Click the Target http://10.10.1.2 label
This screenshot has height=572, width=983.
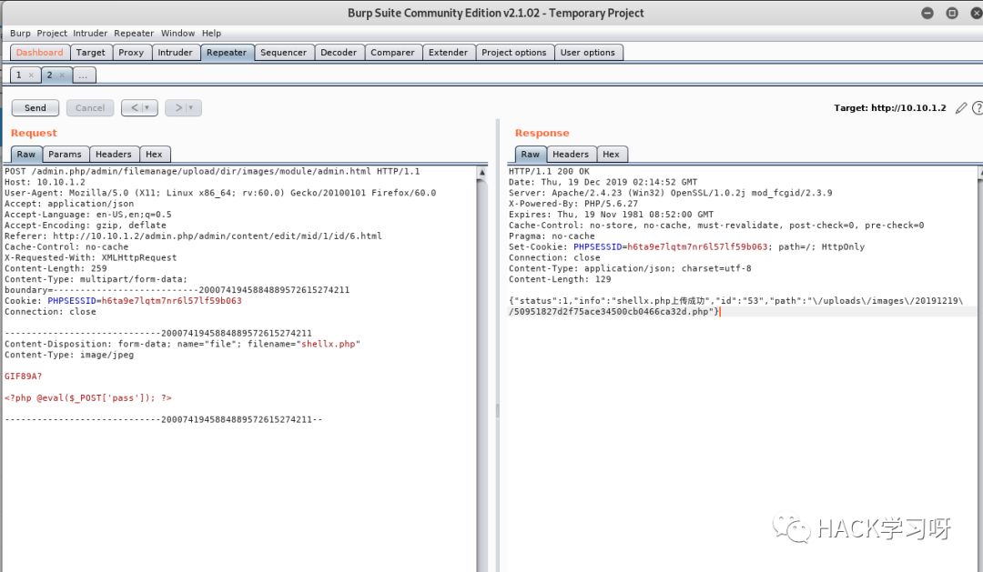(889, 107)
